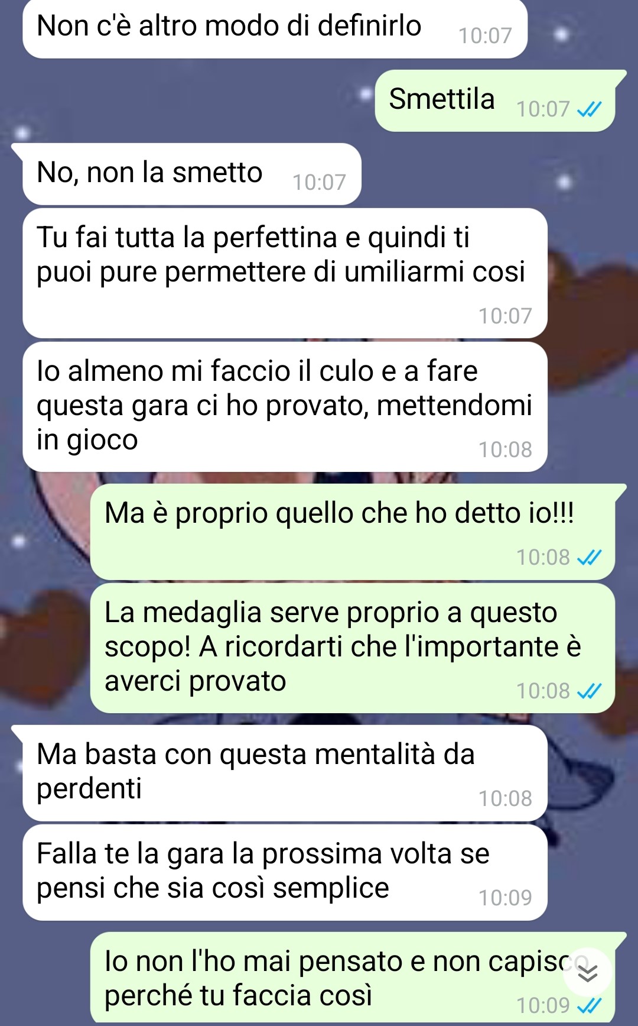Select the message 'Io almeno mi faccio il culo'

point(285,407)
